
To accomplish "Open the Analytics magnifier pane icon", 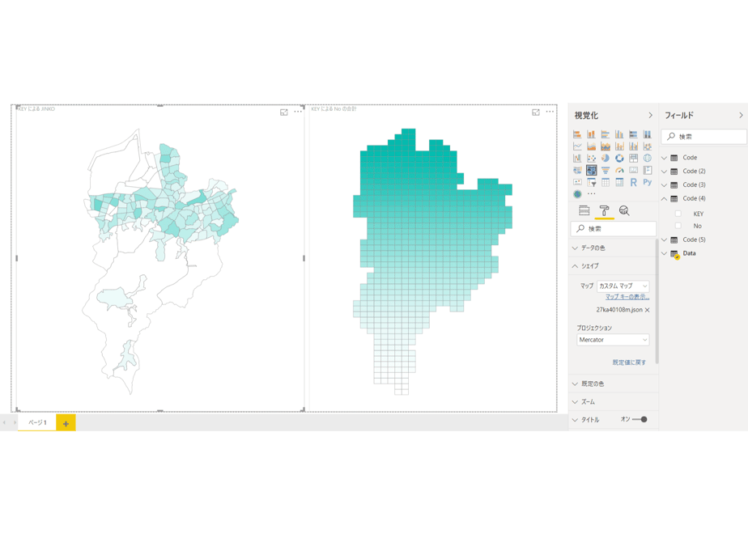I will pos(624,210).
